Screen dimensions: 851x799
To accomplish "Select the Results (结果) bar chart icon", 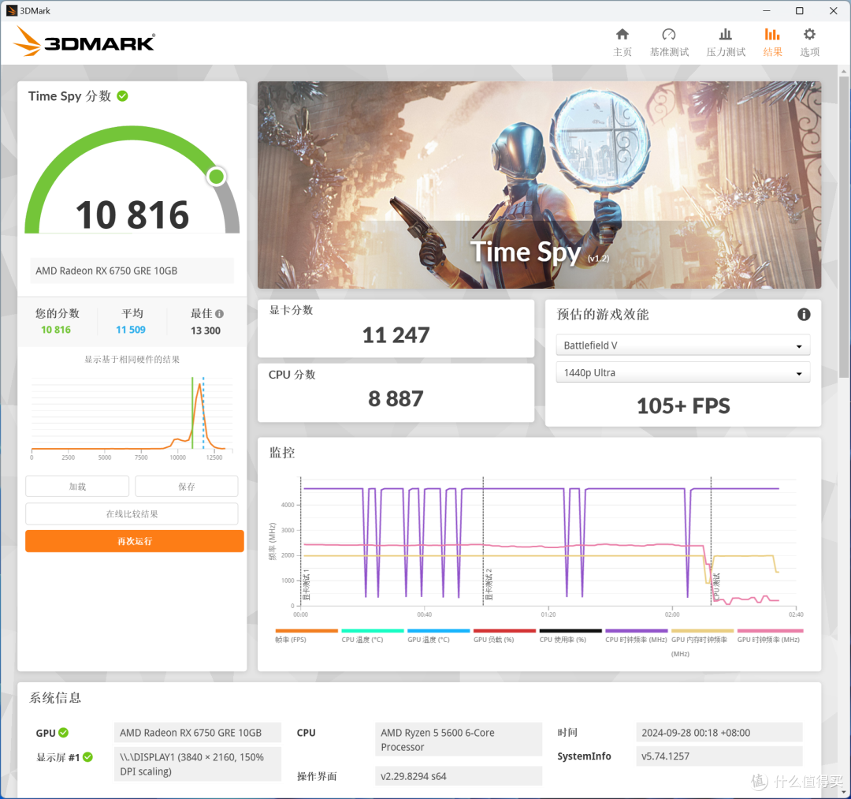I will 771,35.
